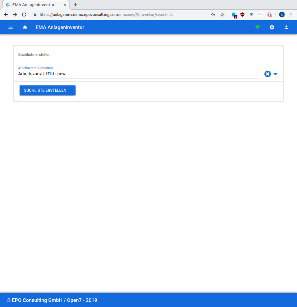Click the Suchliste erstellen heading text
Image resolution: width=297 pixels, height=307 pixels.
coord(34,55)
